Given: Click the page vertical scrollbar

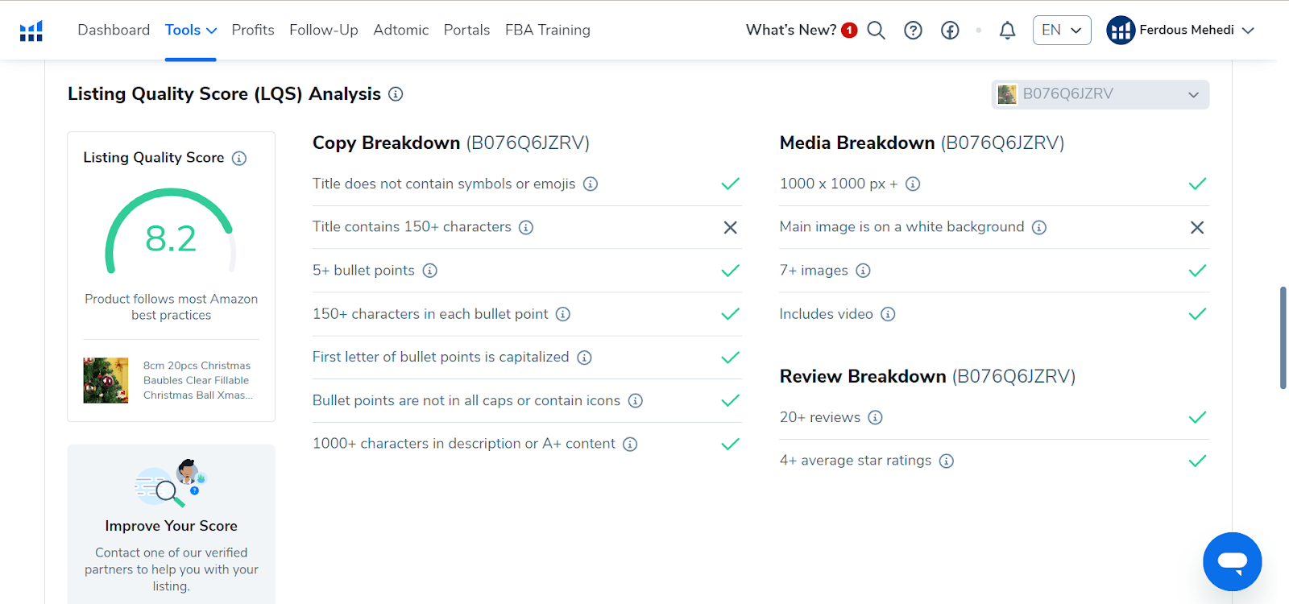Looking at the screenshot, I should tap(1283, 337).
